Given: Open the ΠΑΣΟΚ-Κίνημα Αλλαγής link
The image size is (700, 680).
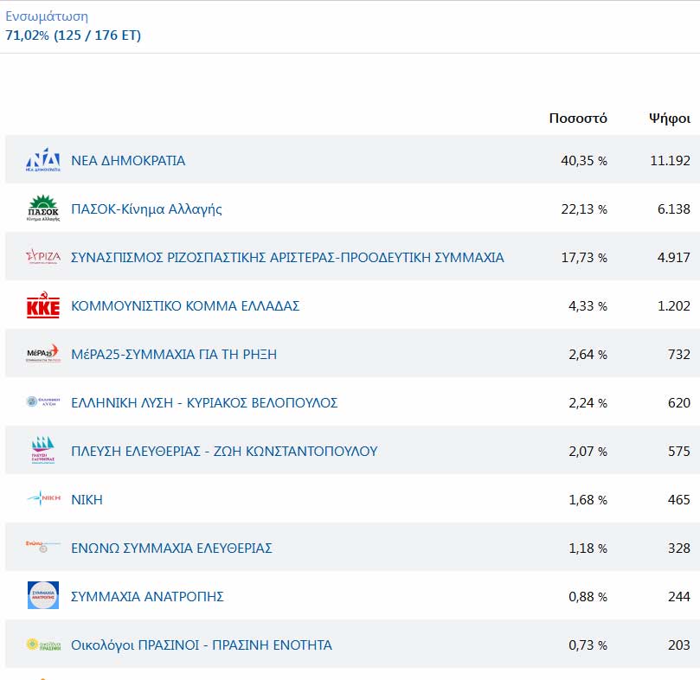Looking at the screenshot, I should 146,209.
